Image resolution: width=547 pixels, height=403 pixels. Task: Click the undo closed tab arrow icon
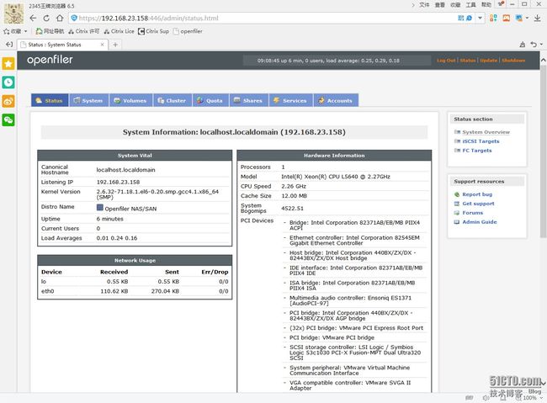[x=534, y=45]
